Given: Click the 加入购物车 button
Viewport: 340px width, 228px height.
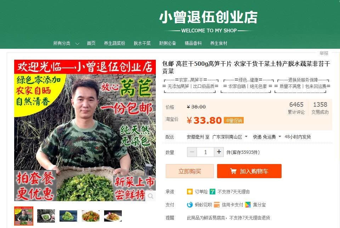Looking at the screenshot, I should pyautogui.click(x=249, y=171).
